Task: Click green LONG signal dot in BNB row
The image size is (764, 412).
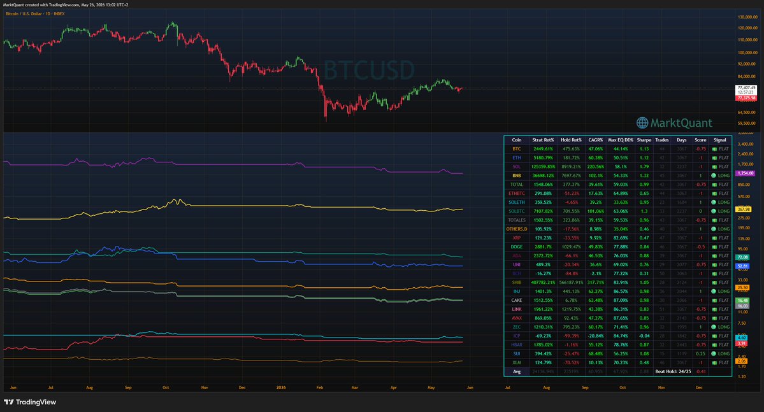Action: point(713,176)
